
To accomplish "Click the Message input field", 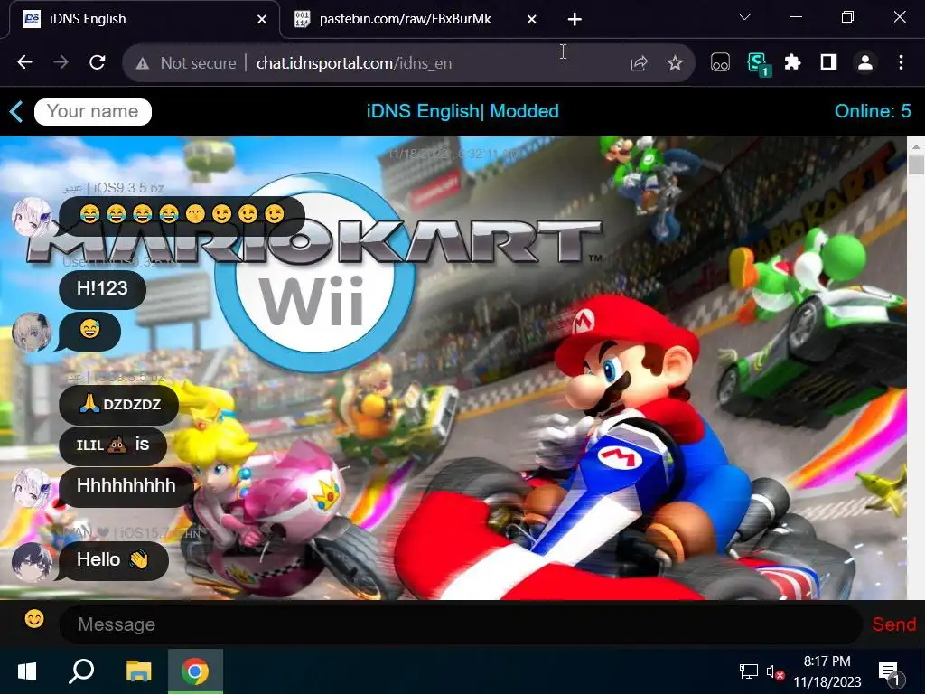I will 461,624.
